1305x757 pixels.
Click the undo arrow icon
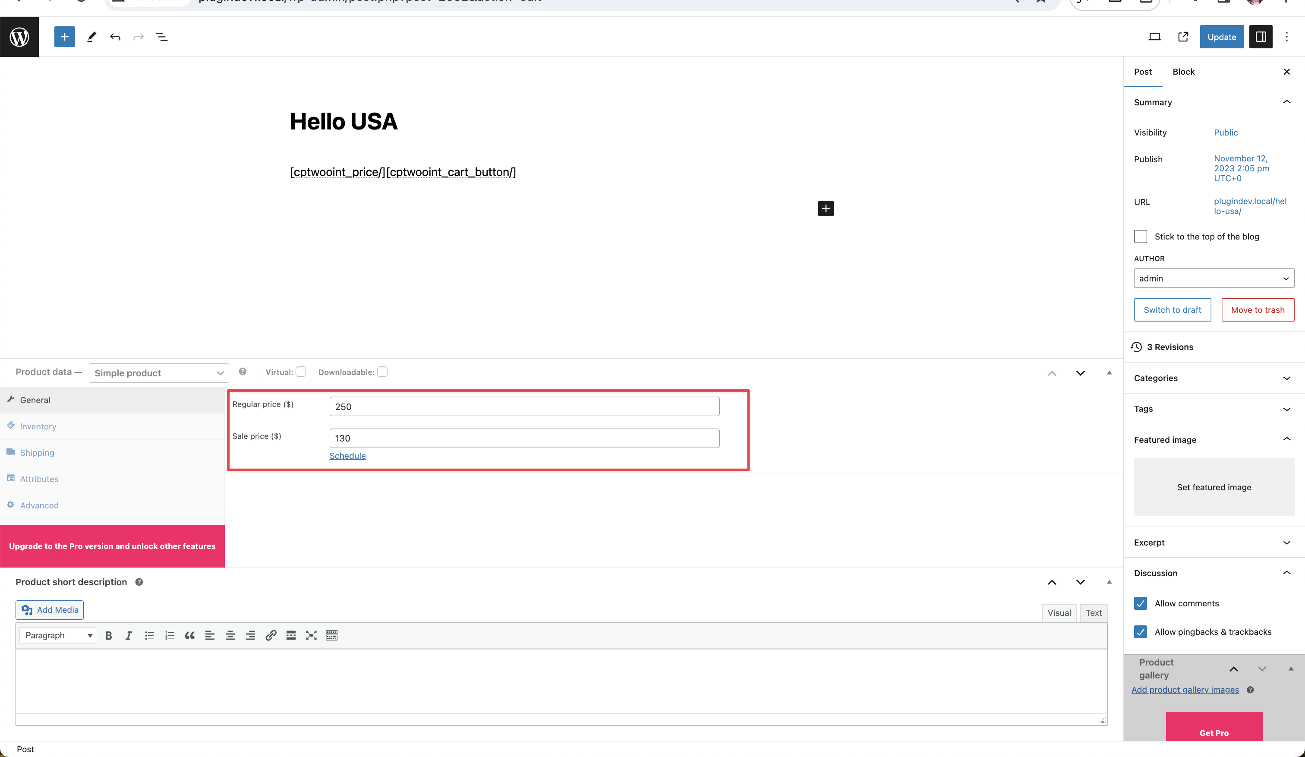click(115, 37)
